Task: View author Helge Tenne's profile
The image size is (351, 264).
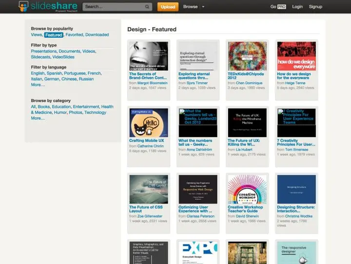Action: tap(295, 83)
